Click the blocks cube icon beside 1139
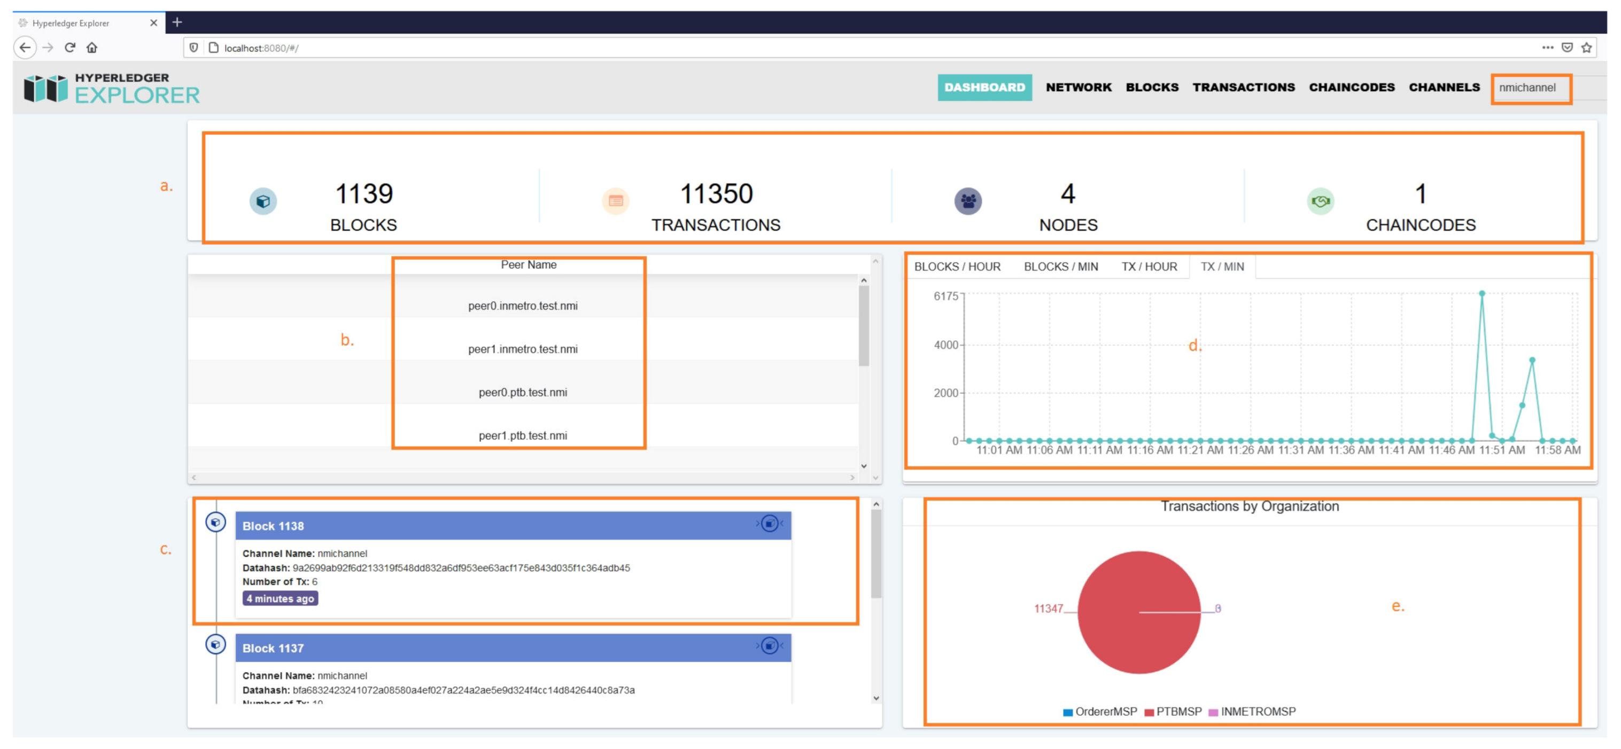Viewport: 1621px width, 749px height. pyautogui.click(x=263, y=201)
